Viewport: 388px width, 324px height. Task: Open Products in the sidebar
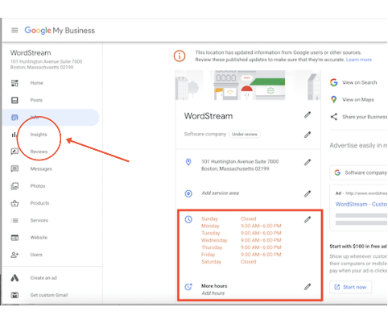pyautogui.click(x=39, y=203)
